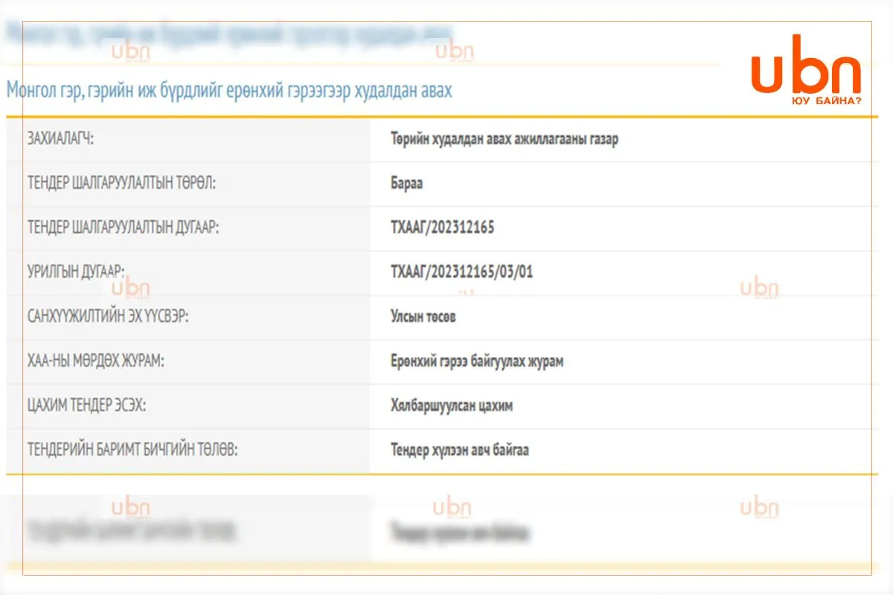Viewport: 893px width, 595px height.
Task: Click the 'ЮУ БАЙНА?' tagline under the logo
Action: 826,101
